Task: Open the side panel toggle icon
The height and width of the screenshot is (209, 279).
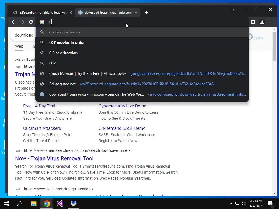Action: [x=253, y=22]
